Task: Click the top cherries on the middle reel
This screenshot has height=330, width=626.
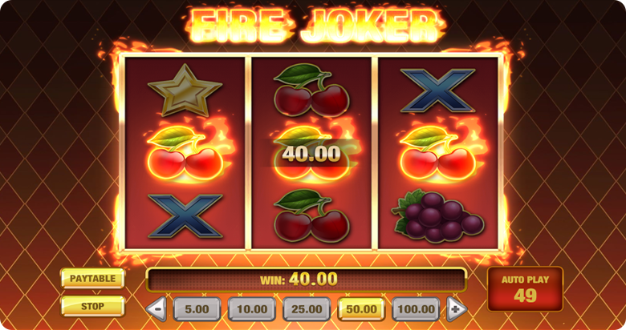Action: coord(311,91)
